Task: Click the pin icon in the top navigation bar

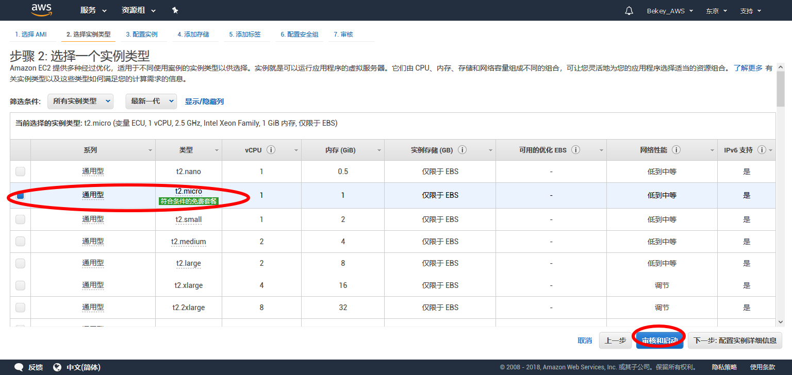Action: [175, 10]
